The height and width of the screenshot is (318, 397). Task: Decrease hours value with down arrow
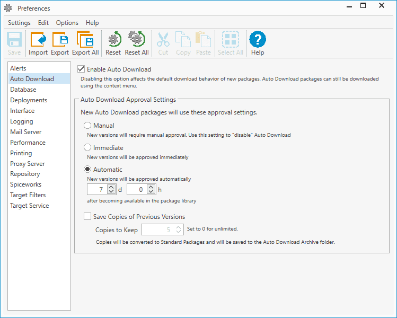point(151,191)
